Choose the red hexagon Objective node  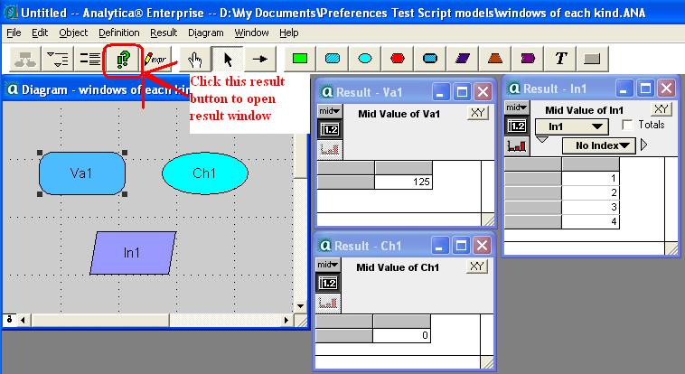[x=398, y=59]
